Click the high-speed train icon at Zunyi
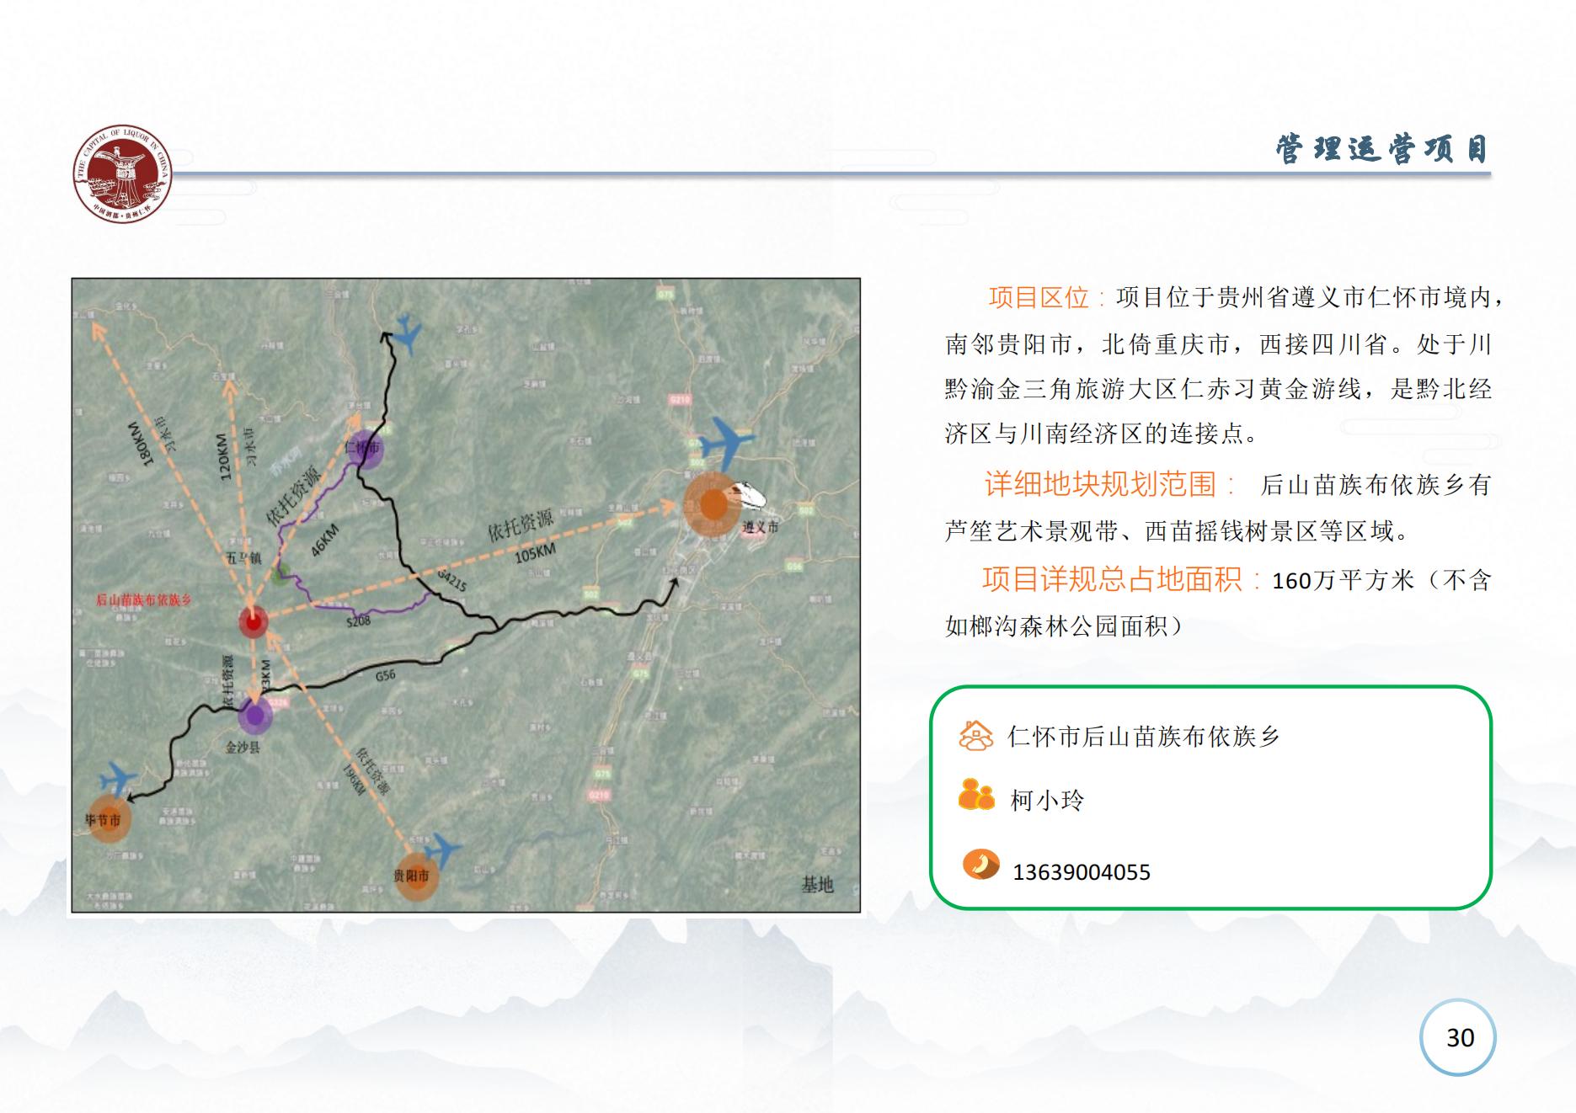The image size is (1576, 1113). click(x=749, y=495)
